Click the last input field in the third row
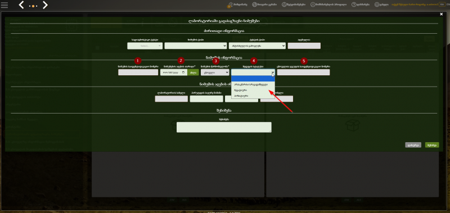This screenshot has height=213, width=450. point(277,99)
